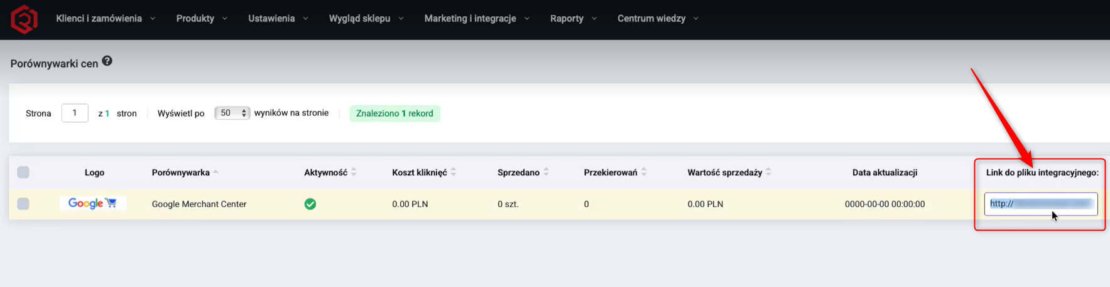Sort by Przekierowań column arrows
Viewport: 1110px width, 287px height.
click(x=644, y=172)
